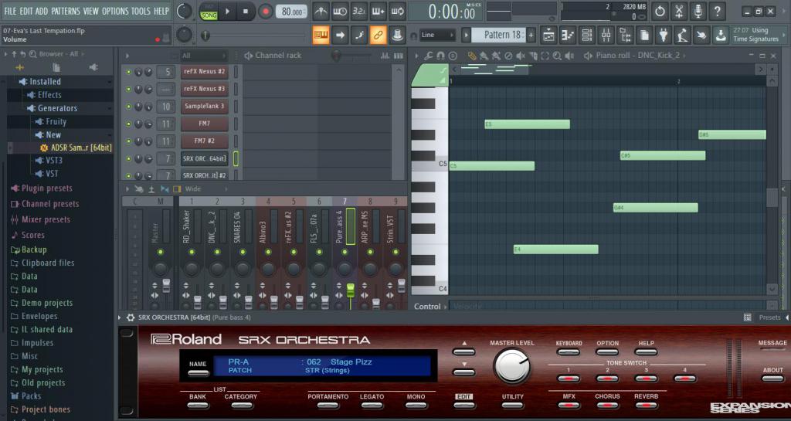Click the SRX Orchestra gear settings icon

coord(131,317)
